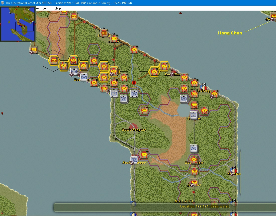The height and width of the screenshot is (216, 276).
Task: Click the red scroll arrow at left map edge
Action: [2, 113]
